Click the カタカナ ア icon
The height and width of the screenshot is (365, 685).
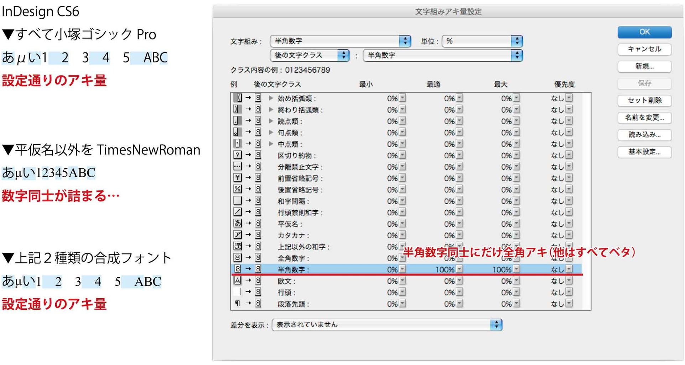pos(238,235)
